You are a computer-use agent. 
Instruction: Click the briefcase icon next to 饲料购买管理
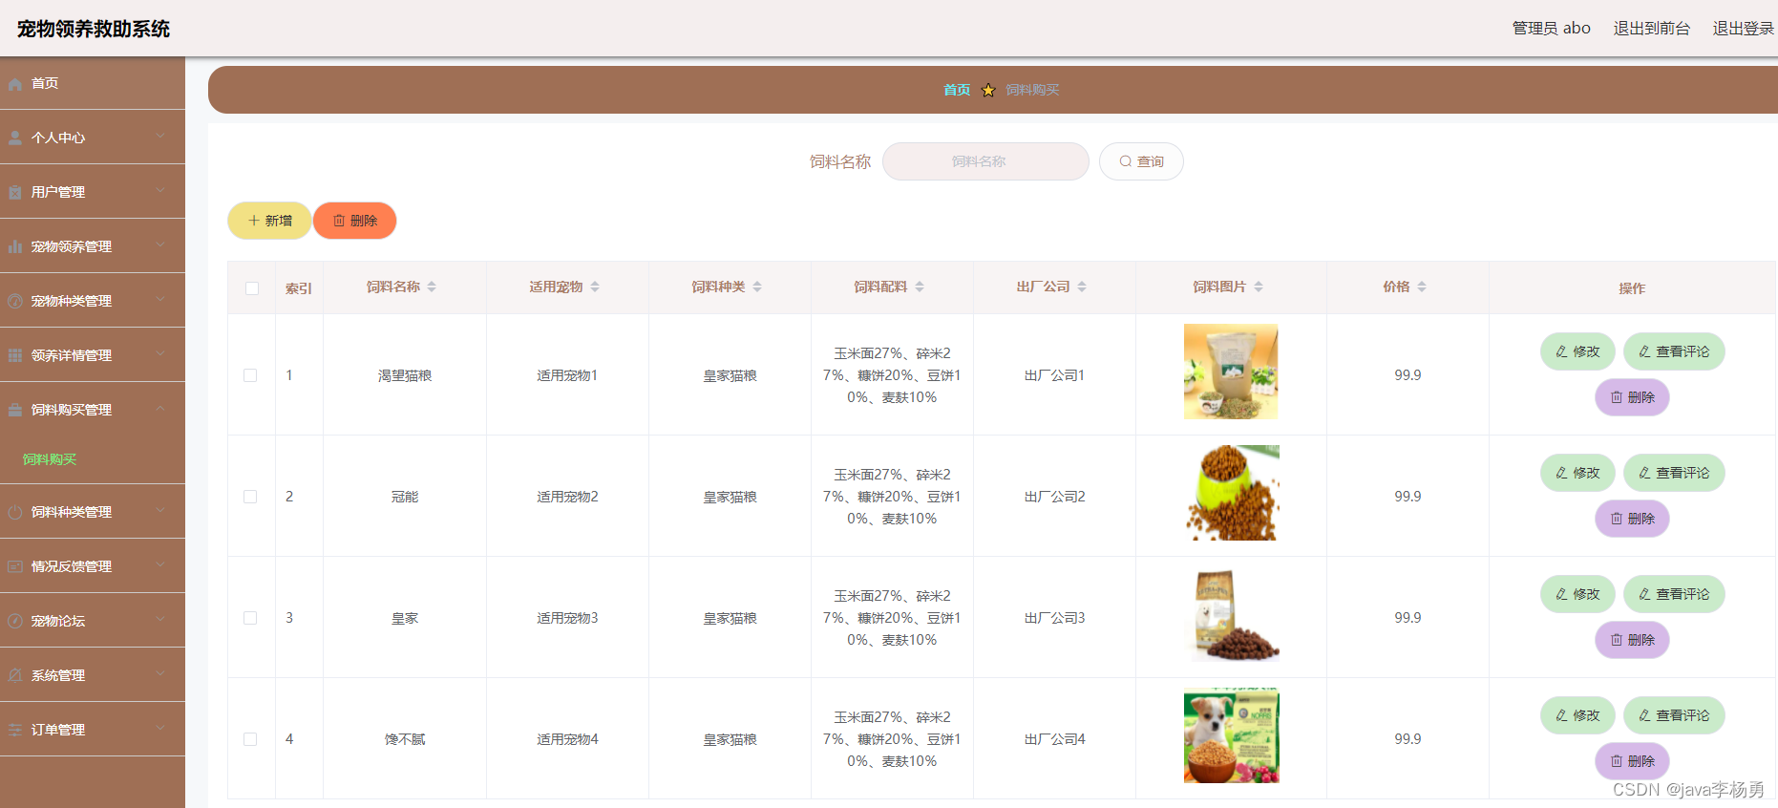(15, 410)
